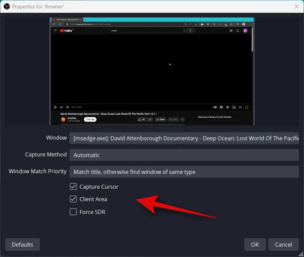Click the miniplayer icon in the preview
Image resolution: width=304 pixels, height=257 pixels.
coord(234,107)
